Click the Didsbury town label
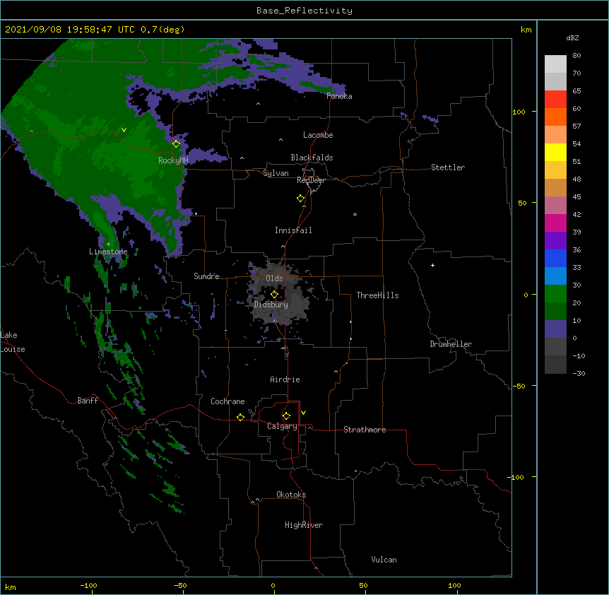The image size is (609, 595). (271, 305)
